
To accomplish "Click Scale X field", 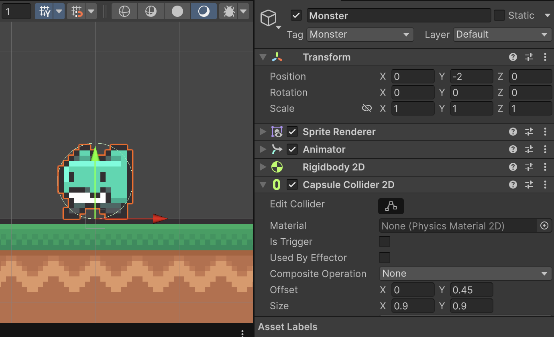I will point(413,108).
